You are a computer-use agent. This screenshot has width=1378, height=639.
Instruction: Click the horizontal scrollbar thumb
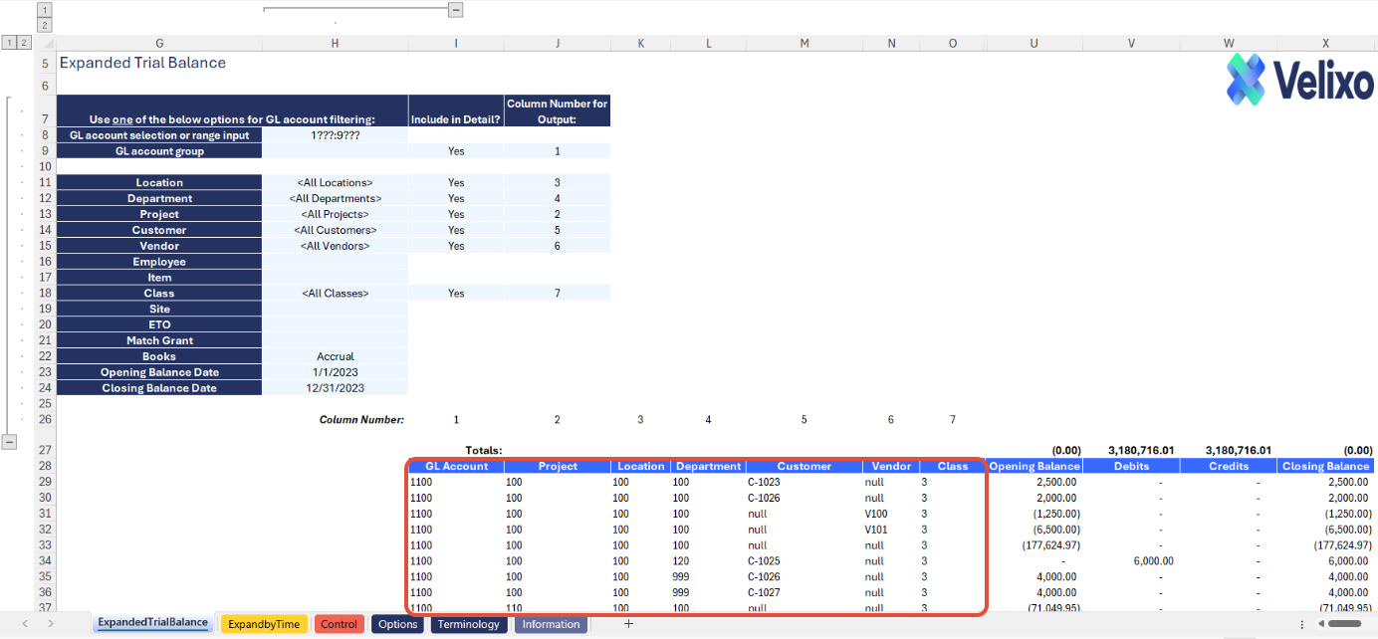tap(1345, 624)
